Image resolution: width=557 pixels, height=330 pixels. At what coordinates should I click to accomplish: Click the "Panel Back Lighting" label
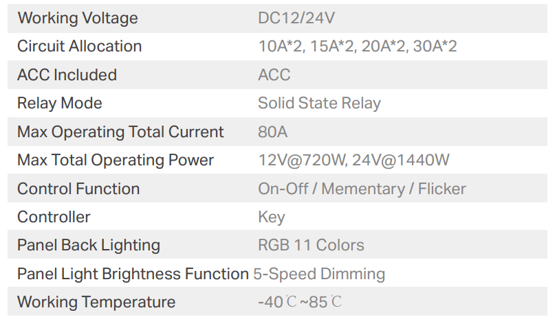pos(89,246)
